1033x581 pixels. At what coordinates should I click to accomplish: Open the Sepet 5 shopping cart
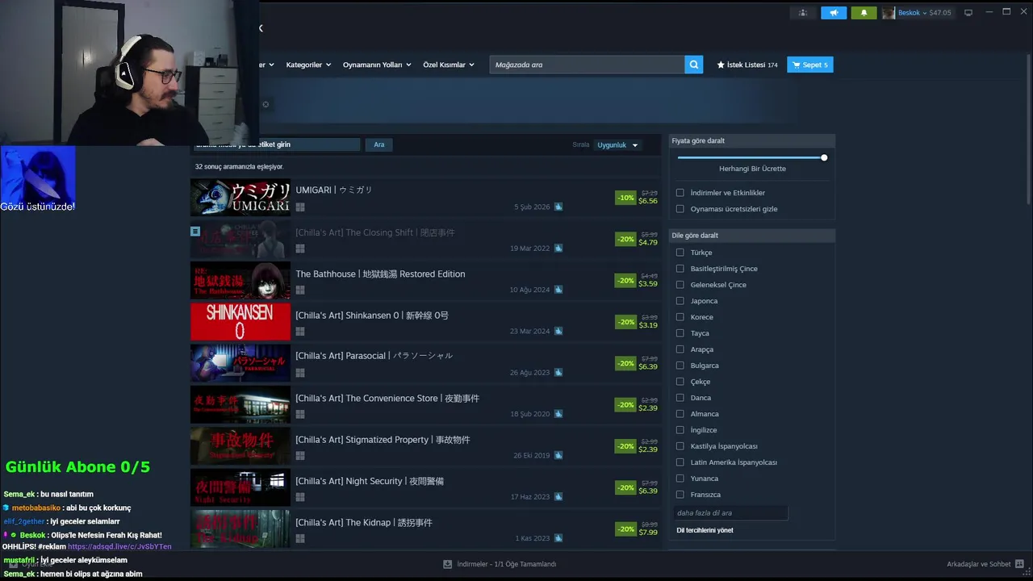pyautogui.click(x=810, y=65)
